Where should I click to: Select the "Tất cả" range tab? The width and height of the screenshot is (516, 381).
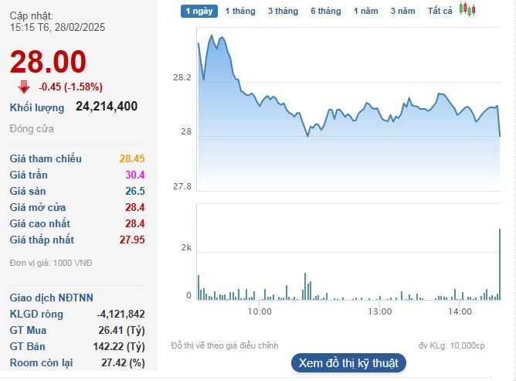pos(440,11)
